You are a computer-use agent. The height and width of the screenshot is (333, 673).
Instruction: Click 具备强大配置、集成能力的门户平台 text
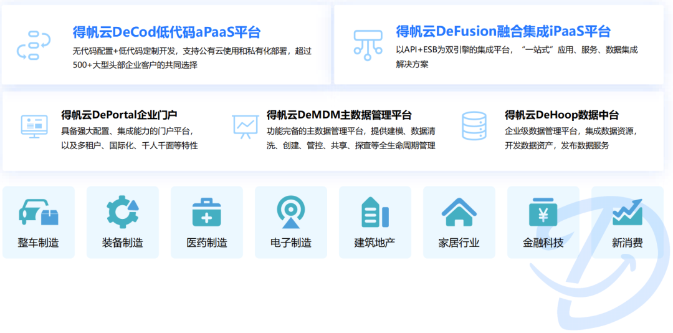(x=128, y=130)
